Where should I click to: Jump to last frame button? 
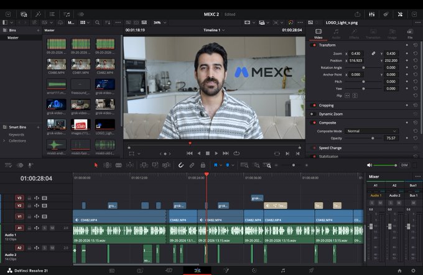(226, 153)
